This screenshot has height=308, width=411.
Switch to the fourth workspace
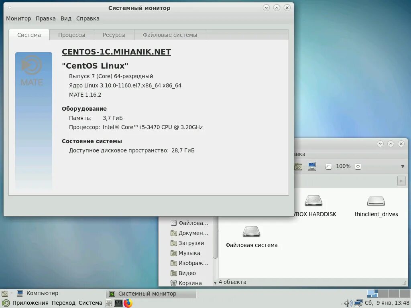(405, 294)
